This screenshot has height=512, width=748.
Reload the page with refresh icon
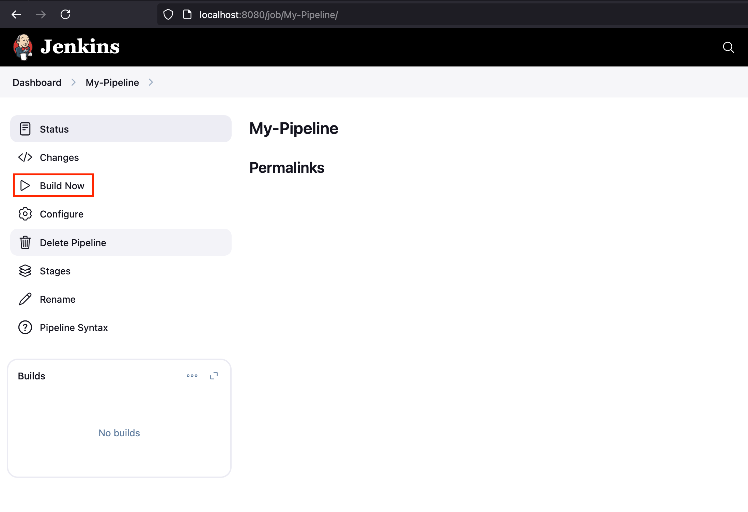point(65,15)
